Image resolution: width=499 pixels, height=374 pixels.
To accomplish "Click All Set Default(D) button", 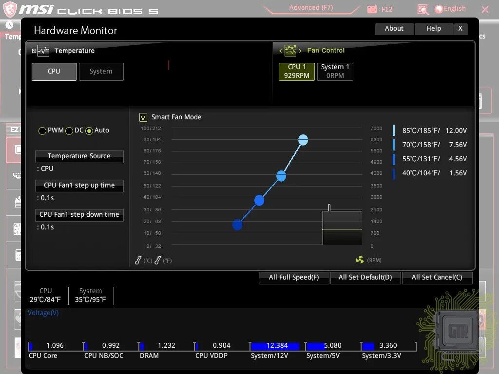I will click(365, 277).
